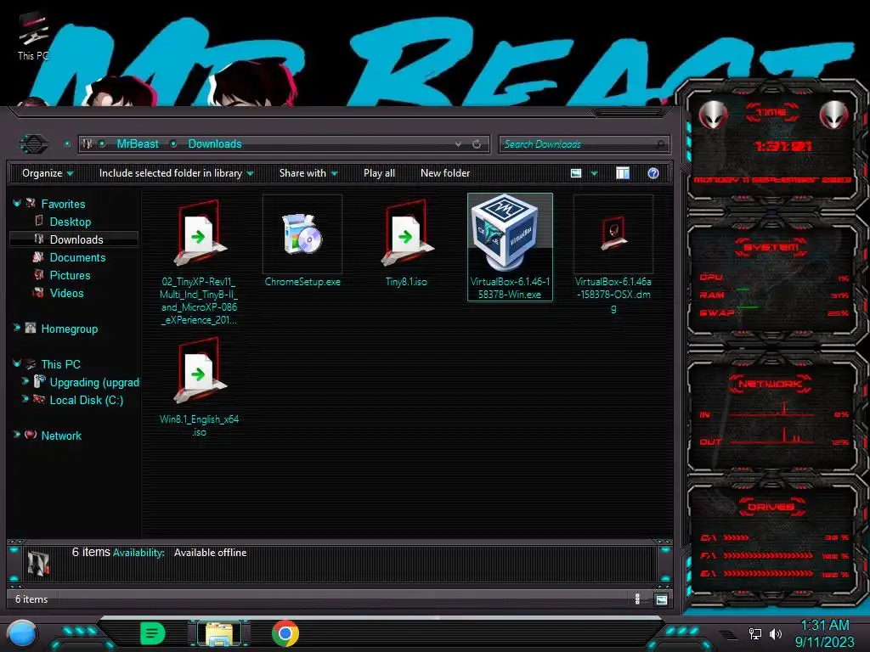Open the This PC desktop icon
Screen dimensions: 870x652
point(33,37)
